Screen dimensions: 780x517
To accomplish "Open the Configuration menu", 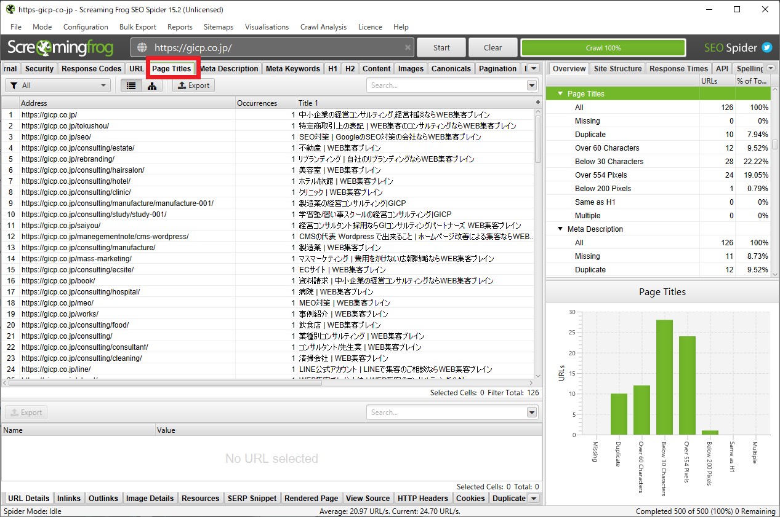I will coord(86,27).
